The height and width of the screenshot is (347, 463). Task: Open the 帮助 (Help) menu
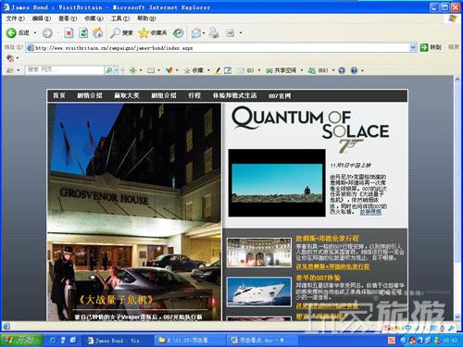coord(146,19)
